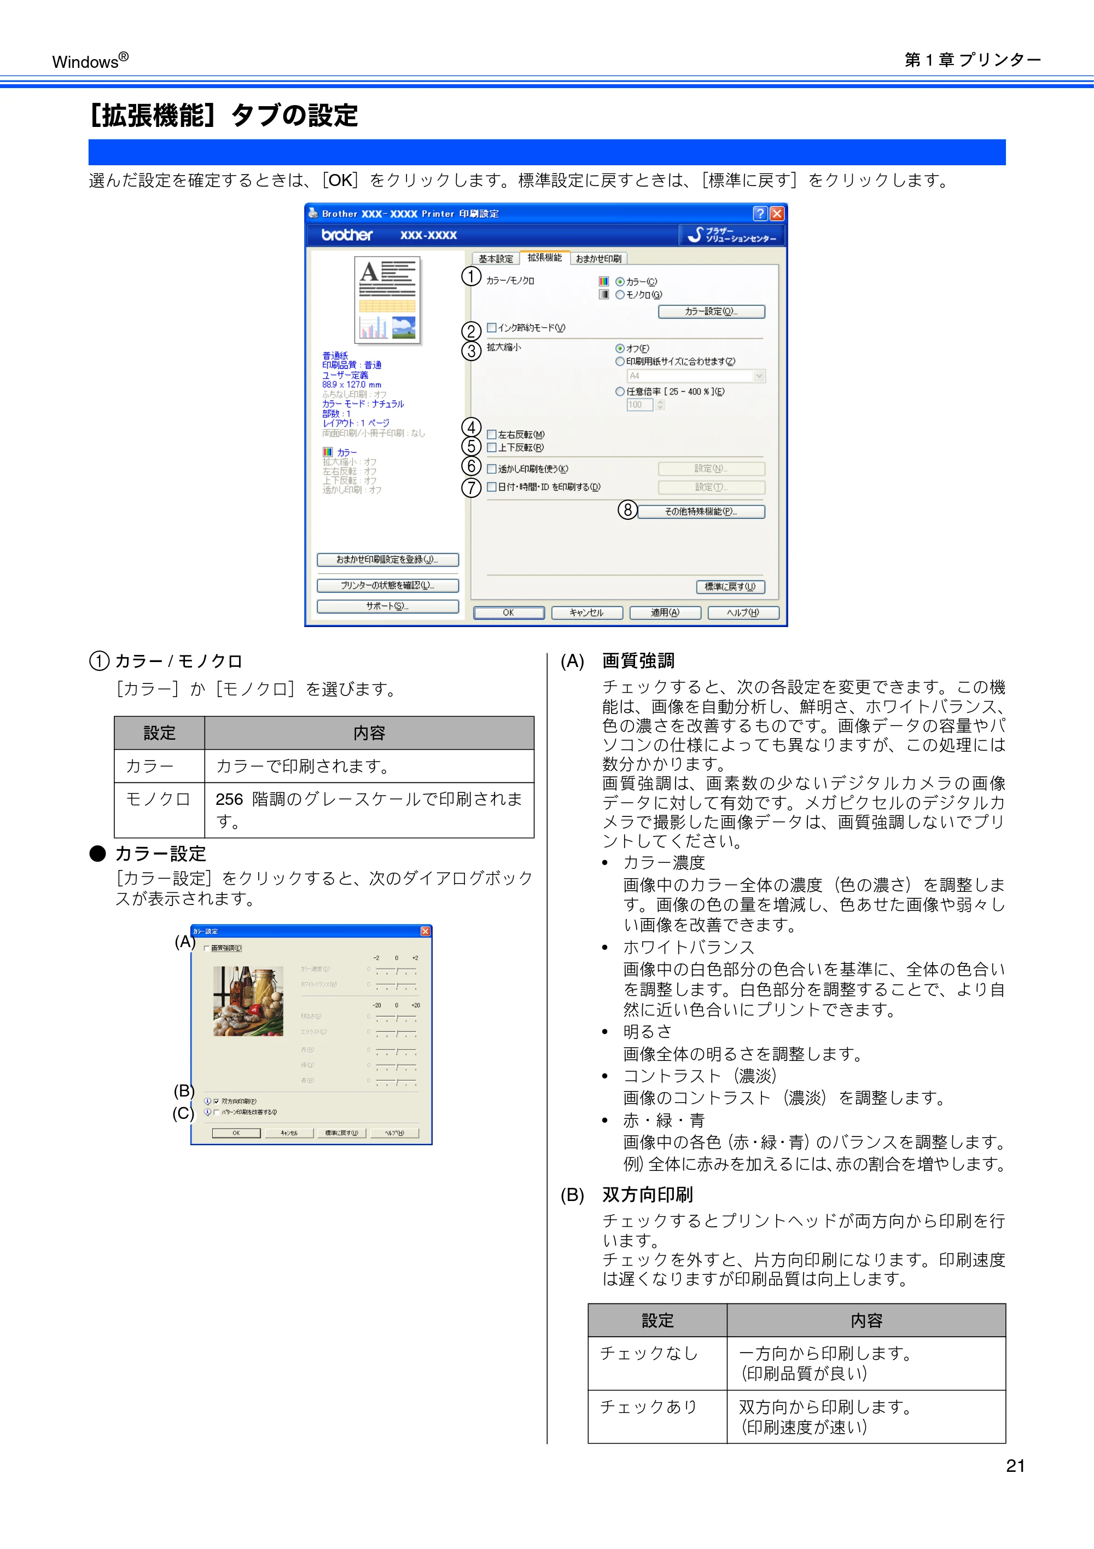Select the 拡張機能 tab
Viewport: 1094px width, 1549px height.
pos(544,257)
